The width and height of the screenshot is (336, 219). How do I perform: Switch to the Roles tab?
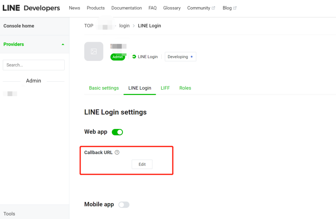(x=185, y=88)
